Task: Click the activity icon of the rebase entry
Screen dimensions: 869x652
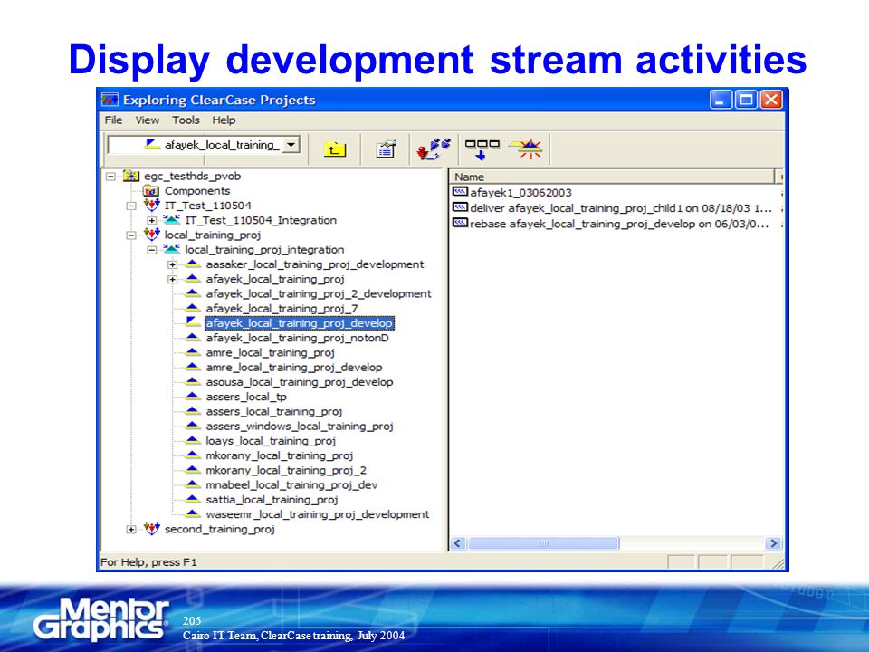Action: (x=460, y=223)
